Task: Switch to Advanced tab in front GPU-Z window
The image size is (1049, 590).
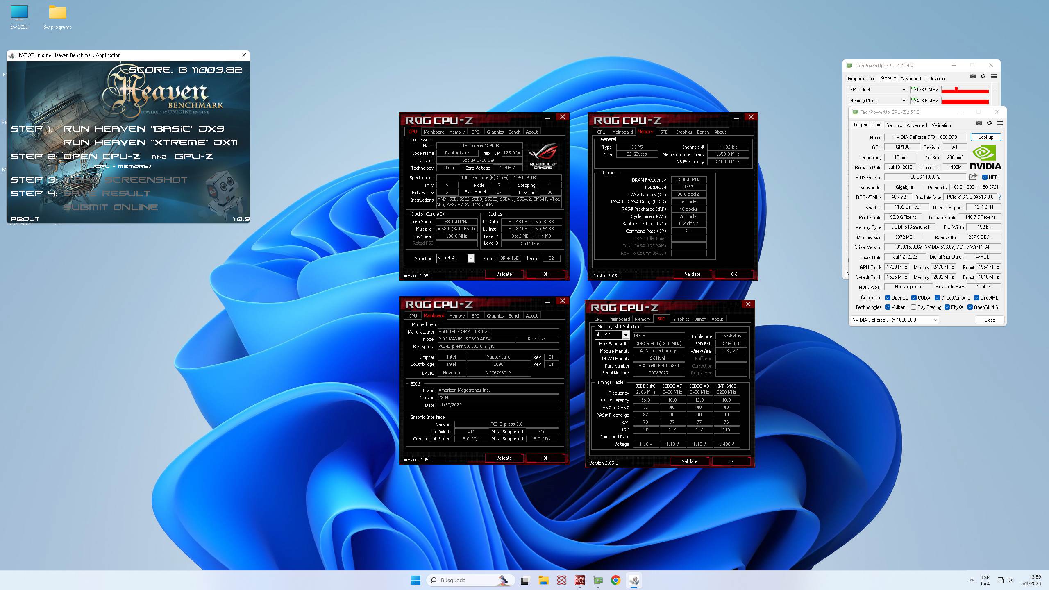Action: click(x=917, y=125)
